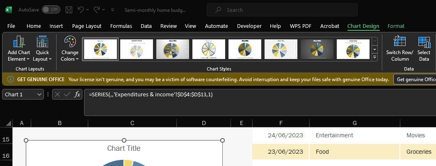Image resolution: width=436 pixels, height=166 pixels.
Task: Expand the Name Box dropdown
Action: [x=40, y=94]
